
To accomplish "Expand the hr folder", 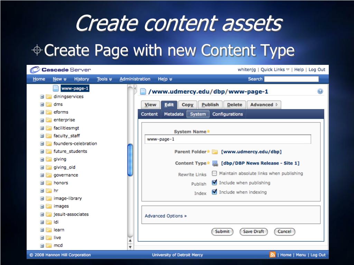I will (42, 190).
